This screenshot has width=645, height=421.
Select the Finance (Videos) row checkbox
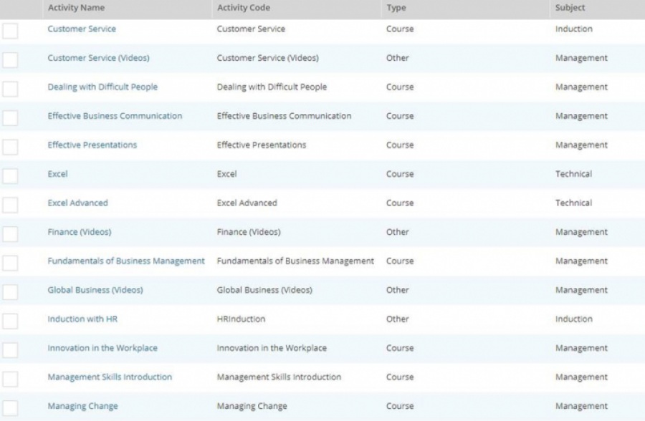10,234
